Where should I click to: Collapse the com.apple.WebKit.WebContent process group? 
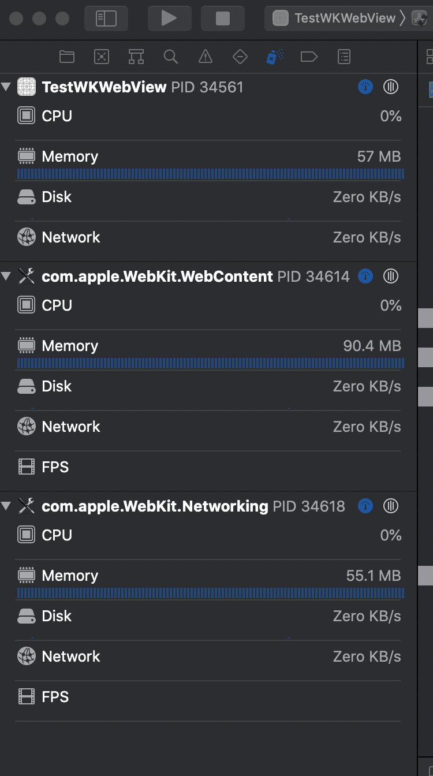pos(6,277)
